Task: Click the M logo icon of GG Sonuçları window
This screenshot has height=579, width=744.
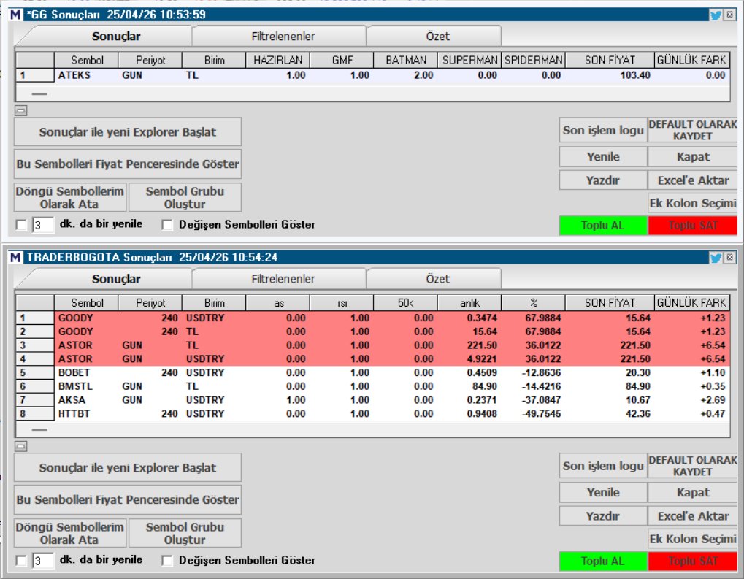Action: click(x=15, y=15)
